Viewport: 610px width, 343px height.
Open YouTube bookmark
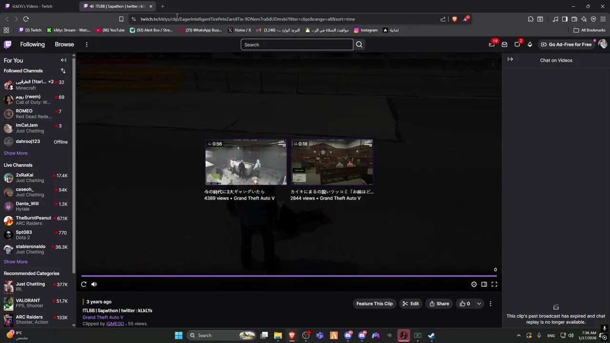coord(110,30)
